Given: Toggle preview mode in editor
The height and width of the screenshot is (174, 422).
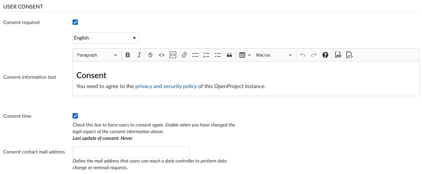Looking at the screenshot, I should pos(338,55).
